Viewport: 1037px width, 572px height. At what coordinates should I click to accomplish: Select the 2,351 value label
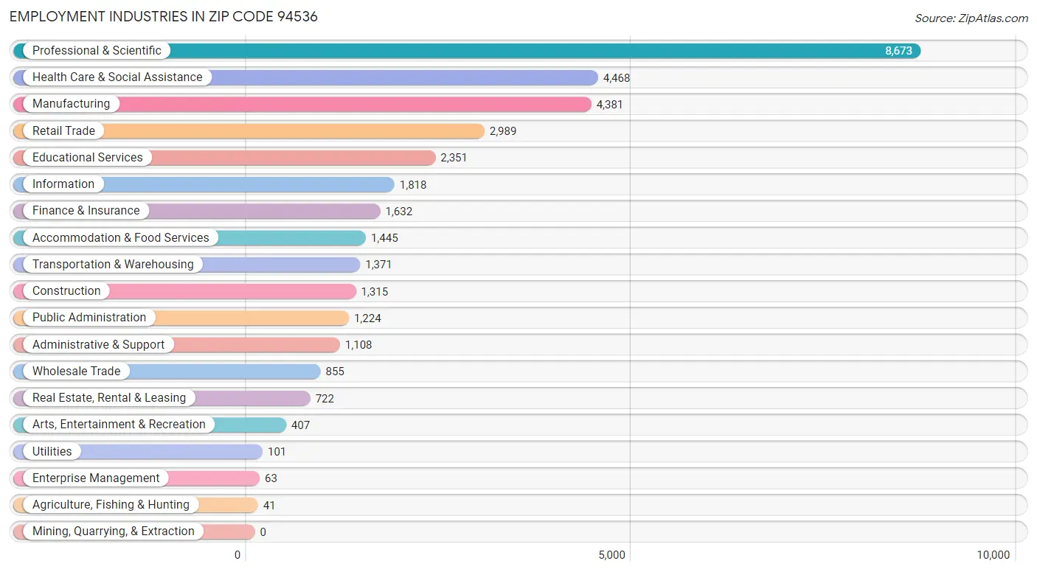(x=454, y=158)
